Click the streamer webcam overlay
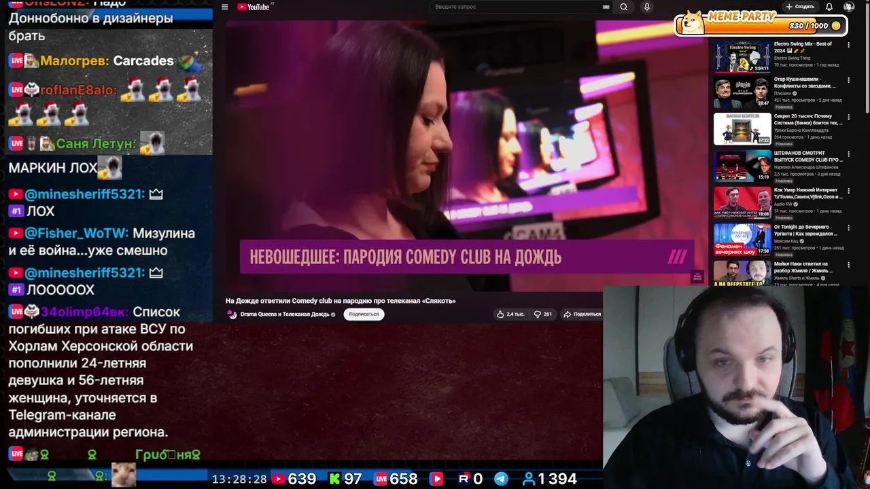 pyautogui.click(x=736, y=387)
